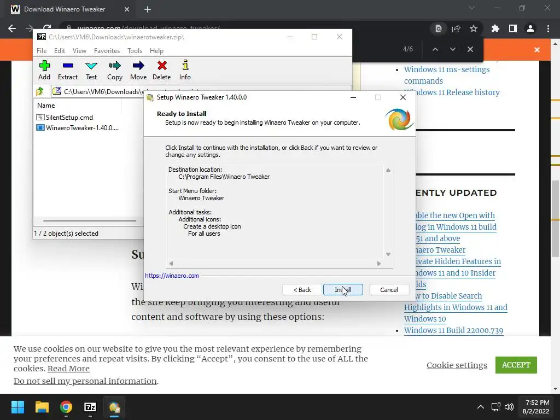
Task: Cancel the Winaero Tweaker setup
Action: 389,290
